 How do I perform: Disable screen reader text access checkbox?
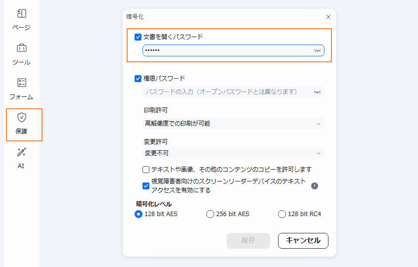(146, 186)
